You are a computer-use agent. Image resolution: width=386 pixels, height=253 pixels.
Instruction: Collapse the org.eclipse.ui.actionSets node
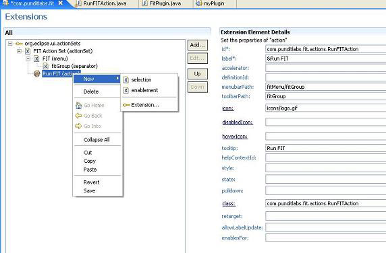click(10, 44)
